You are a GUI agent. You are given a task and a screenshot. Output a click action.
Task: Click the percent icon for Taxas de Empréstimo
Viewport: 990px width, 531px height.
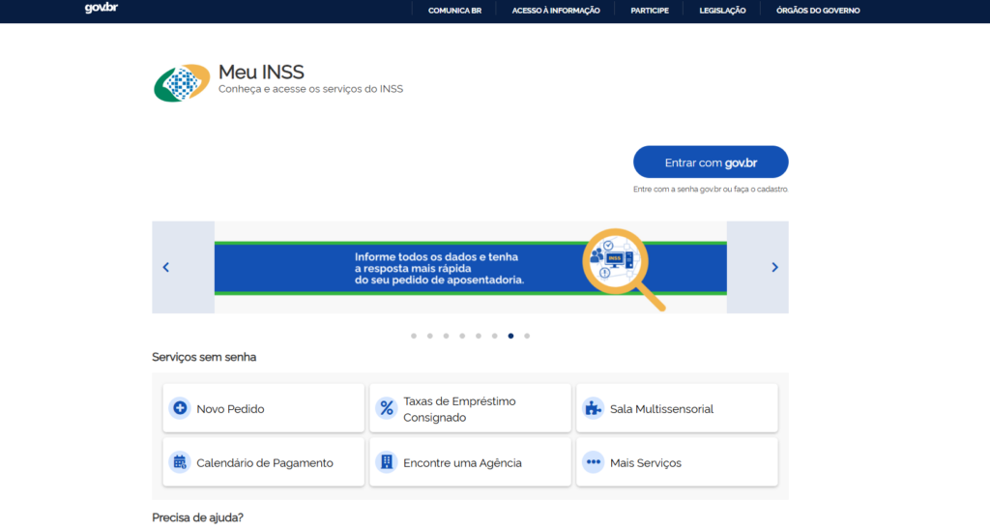387,408
